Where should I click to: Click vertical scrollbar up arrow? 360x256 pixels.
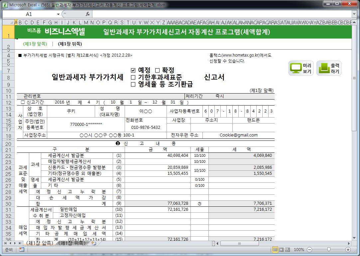tap(354, 22)
